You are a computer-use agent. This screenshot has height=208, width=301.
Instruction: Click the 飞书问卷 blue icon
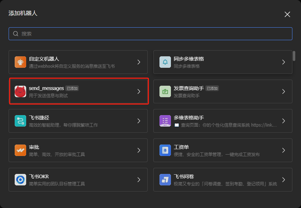(165, 180)
